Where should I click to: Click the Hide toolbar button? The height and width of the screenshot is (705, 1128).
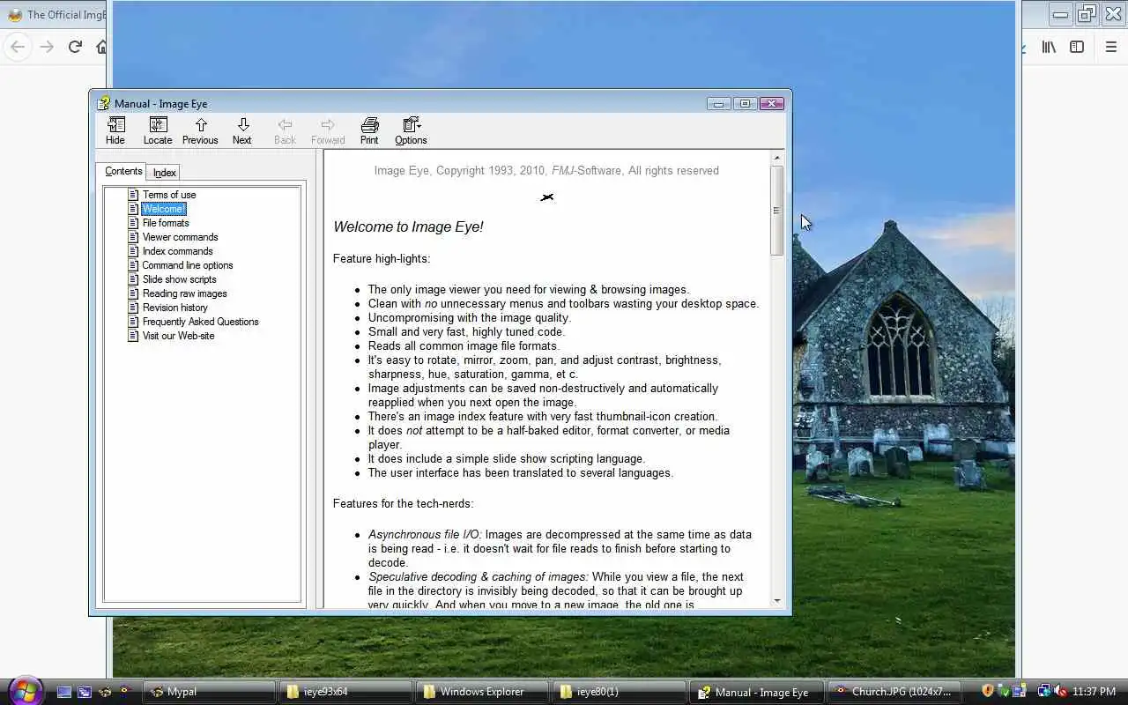click(x=115, y=130)
